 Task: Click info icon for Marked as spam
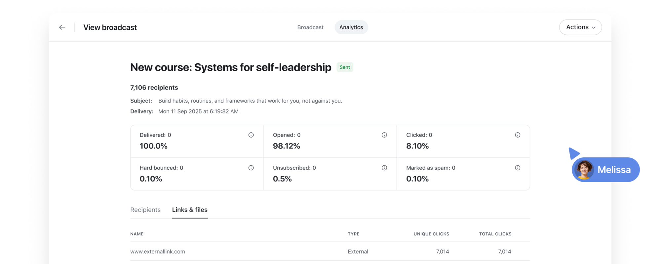(518, 168)
